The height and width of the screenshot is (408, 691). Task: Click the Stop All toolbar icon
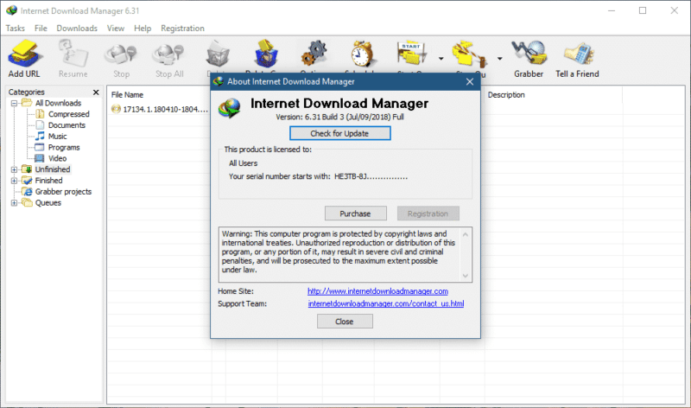coord(169,54)
